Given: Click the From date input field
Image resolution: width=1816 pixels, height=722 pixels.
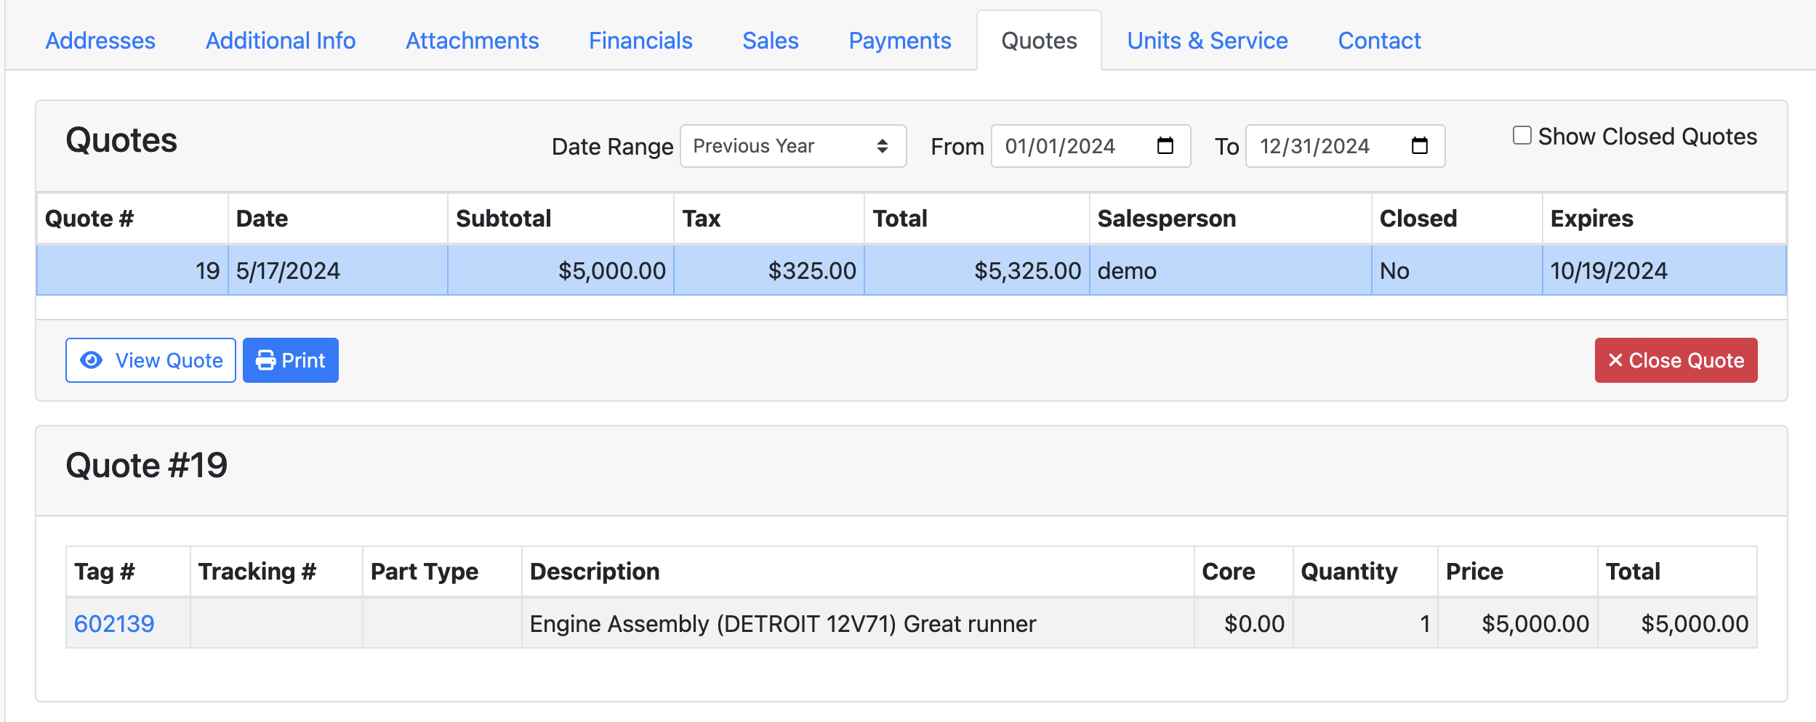Looking at the screenshot, I should point(1069,146).
